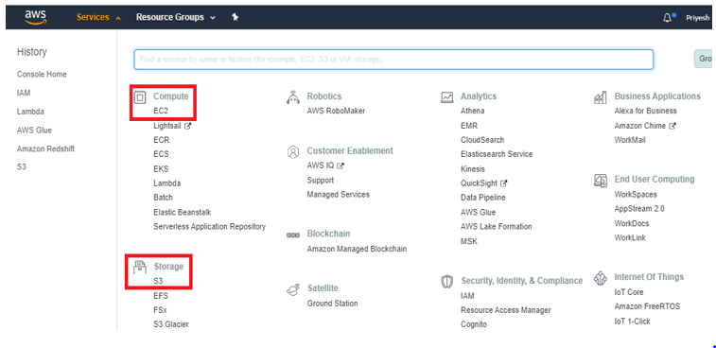The height and width of the screenshot is (348, 716).
Task: Open the MSK service
Action: point(469,241)
